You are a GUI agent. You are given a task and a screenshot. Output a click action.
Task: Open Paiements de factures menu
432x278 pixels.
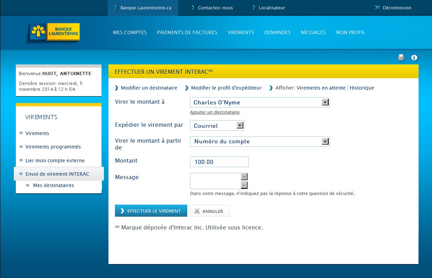[x=187, y=32]
